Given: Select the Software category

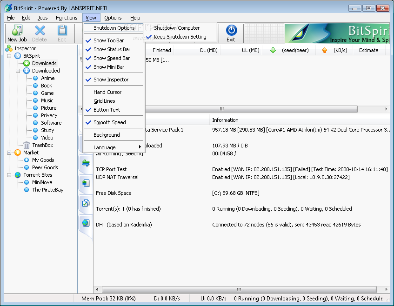Looking at the screenshot, I should (51, 123).
